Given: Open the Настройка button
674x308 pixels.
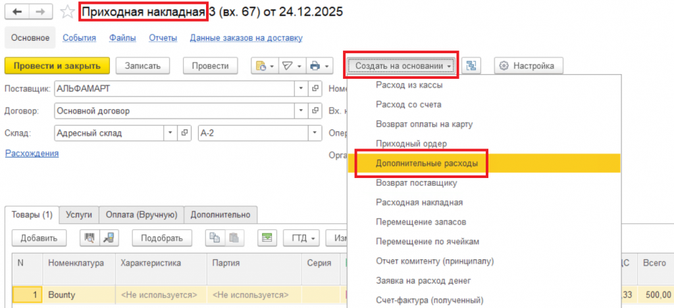Looking at the screenshot, I should point(529,66).
